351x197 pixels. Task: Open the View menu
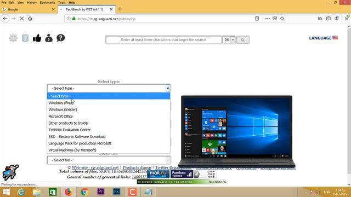[20, 3]
